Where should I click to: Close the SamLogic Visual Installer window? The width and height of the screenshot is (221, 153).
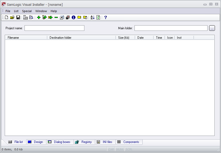(x=217, y=4)
